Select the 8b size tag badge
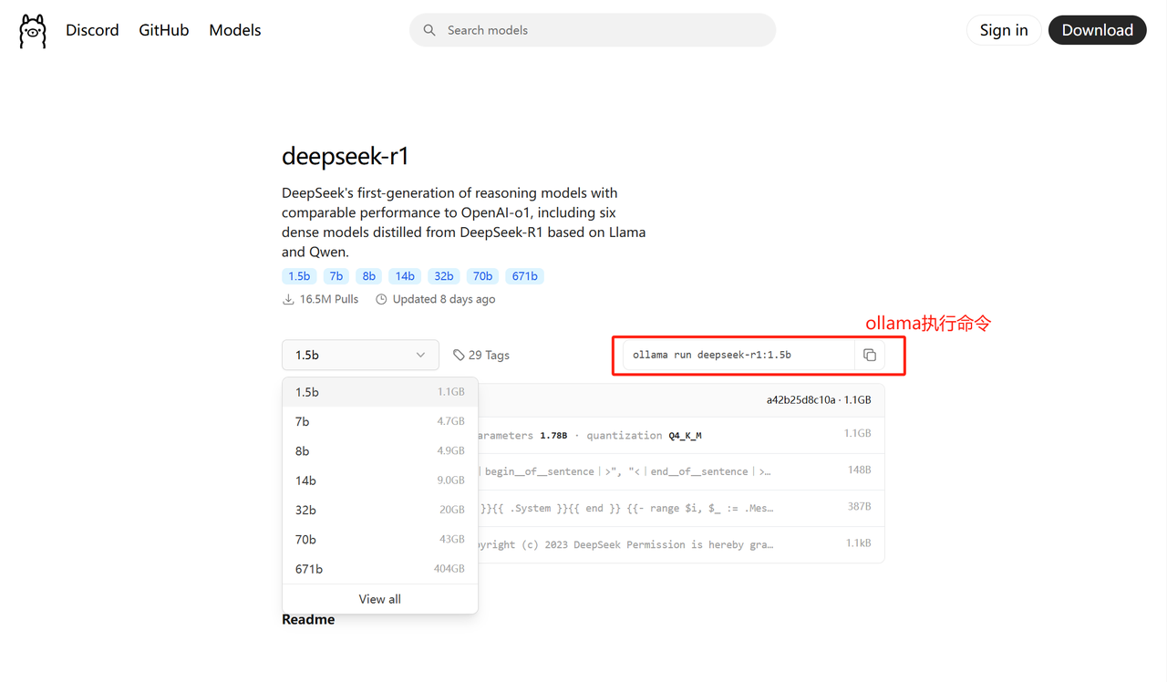1167x682 pixels. tap(369, 276)
